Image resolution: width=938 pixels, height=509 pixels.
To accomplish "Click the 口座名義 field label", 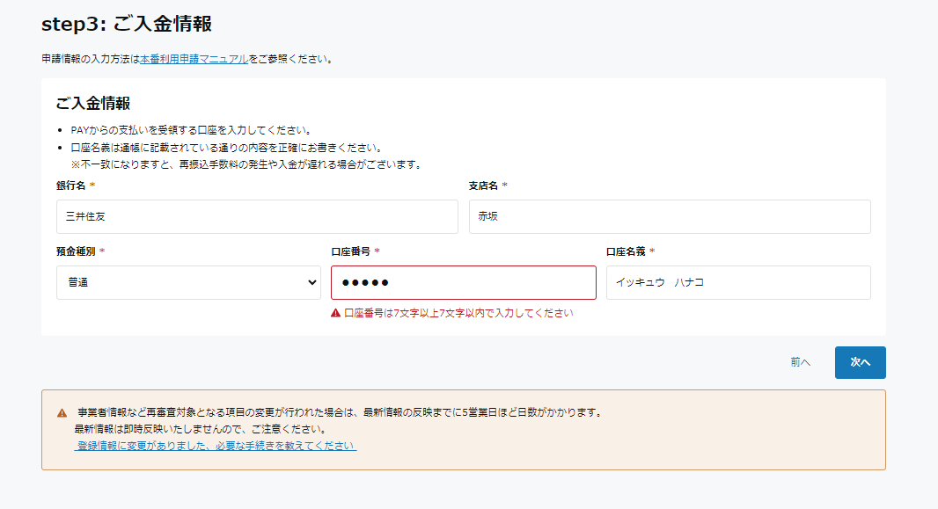I will click(625, 251).
